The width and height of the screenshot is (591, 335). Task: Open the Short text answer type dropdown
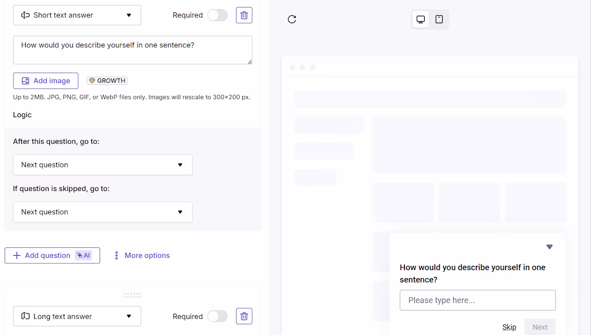tap(77, 15)
